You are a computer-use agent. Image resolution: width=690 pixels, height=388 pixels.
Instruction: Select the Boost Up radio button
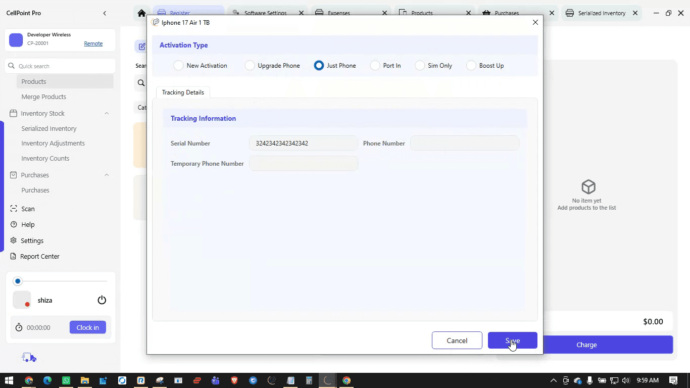(471, 66)
